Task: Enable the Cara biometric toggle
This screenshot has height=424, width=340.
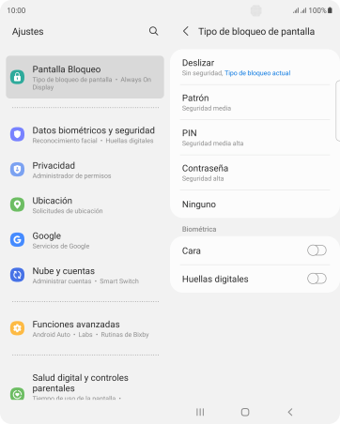Action: 317,250
